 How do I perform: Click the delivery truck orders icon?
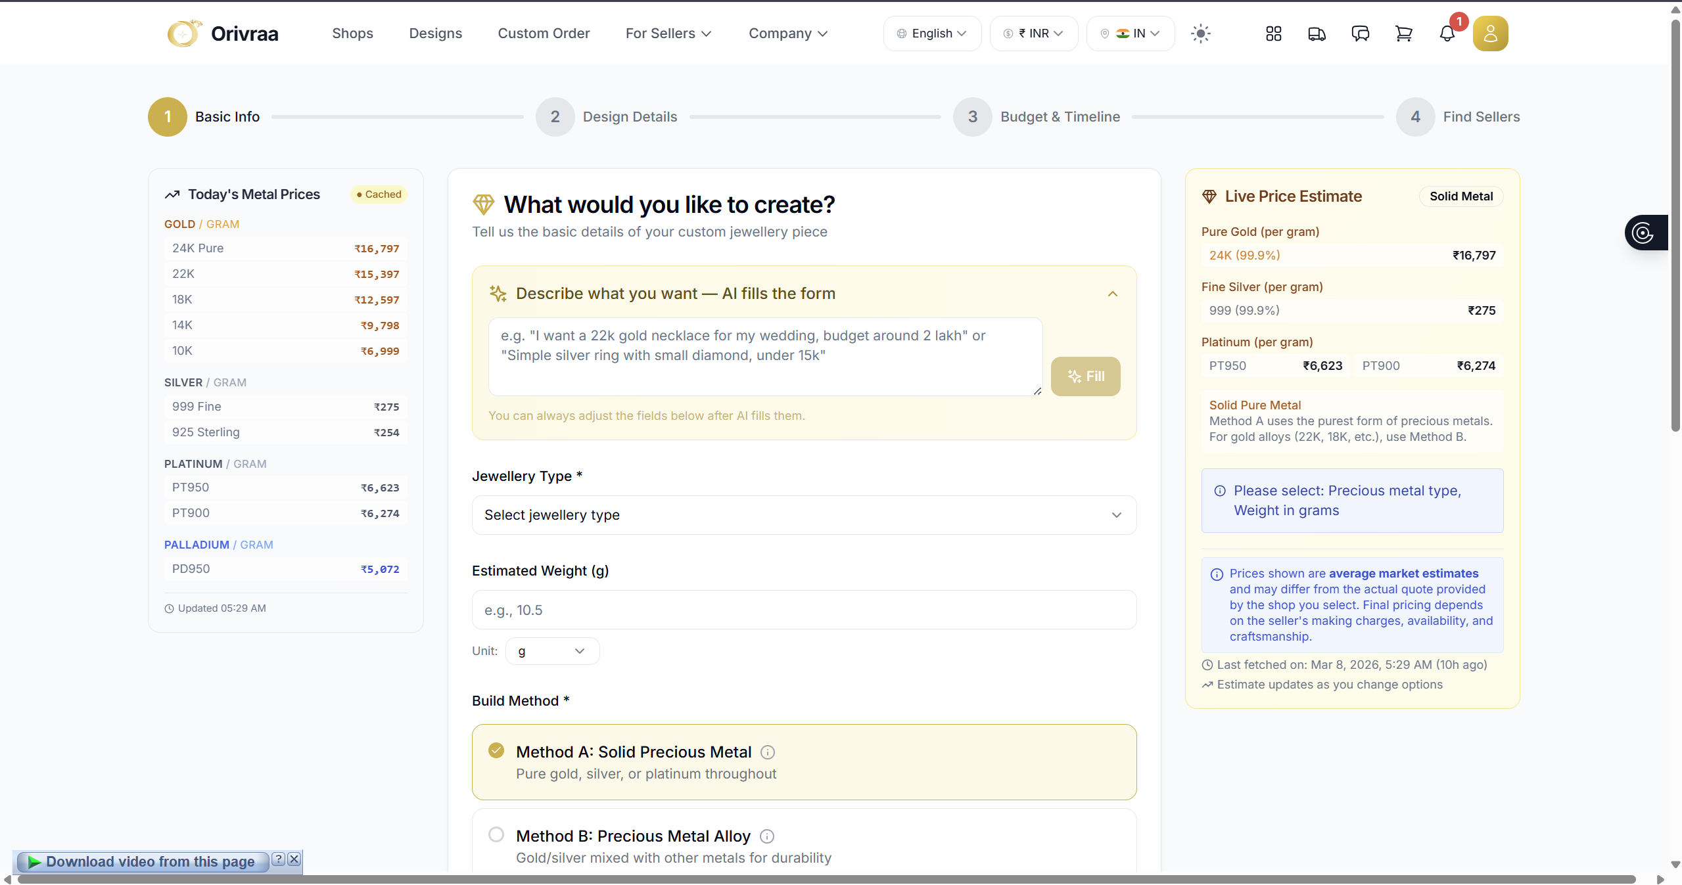click(1317, 34)
